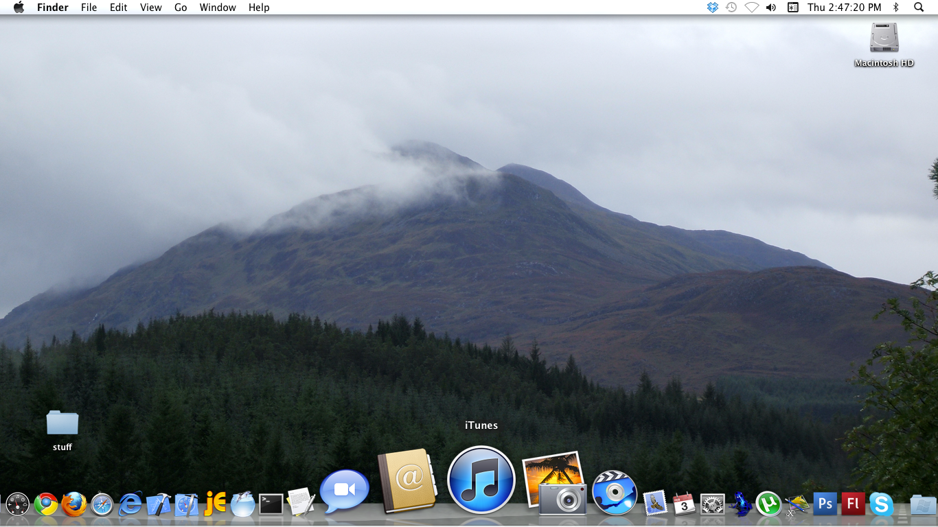Open the Dropbox menu bar dropdown
The height and width of the screenshot is (527, 938).
712,8
